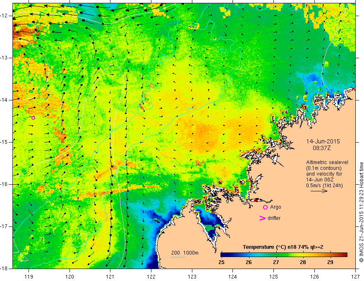Click the '(0.1m contours)' text
Screen dimensions: 364x281
[324, 168]
